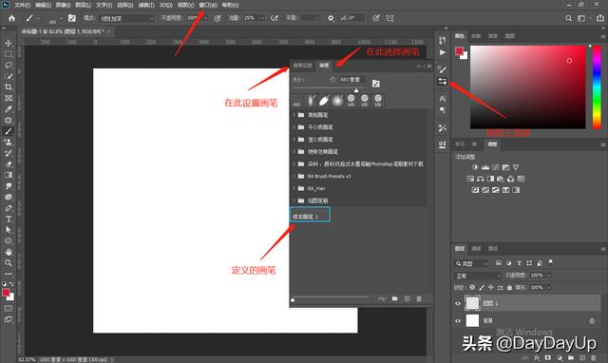Open the 文件 menu
This screenshot has height=363, width=608.
point(22,5)
